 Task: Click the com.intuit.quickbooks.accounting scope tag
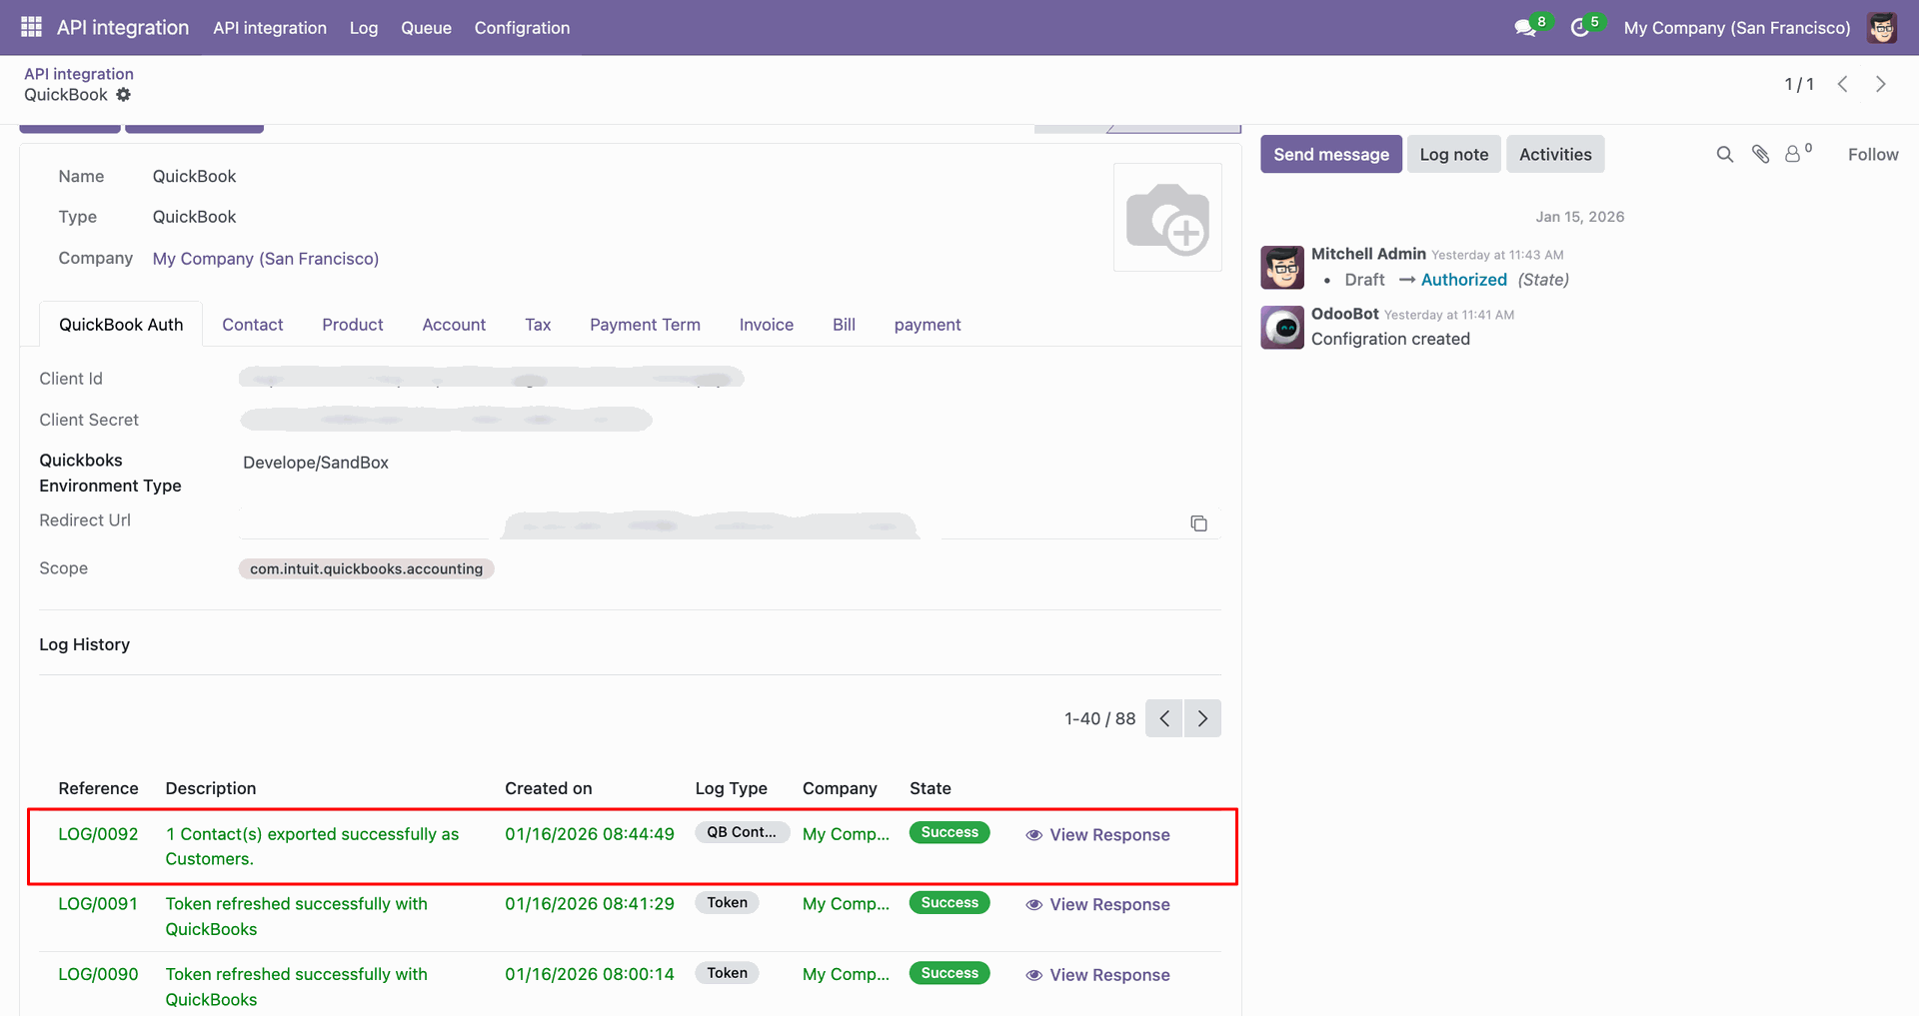(x=366, y=568)
